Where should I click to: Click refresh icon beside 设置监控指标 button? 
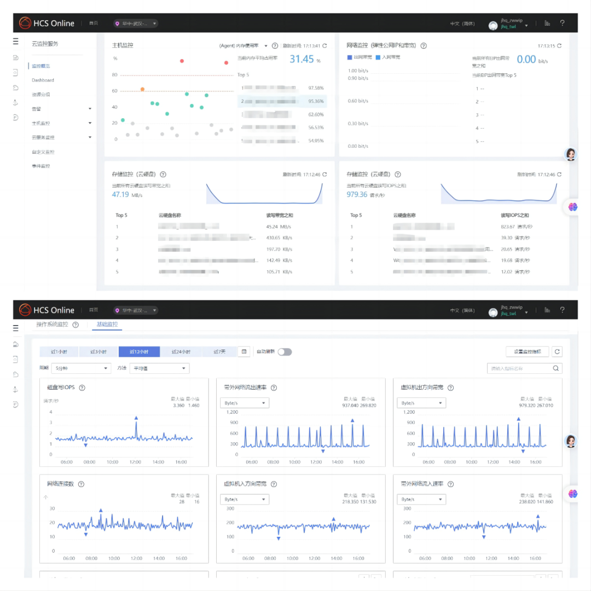coord(557,352)
